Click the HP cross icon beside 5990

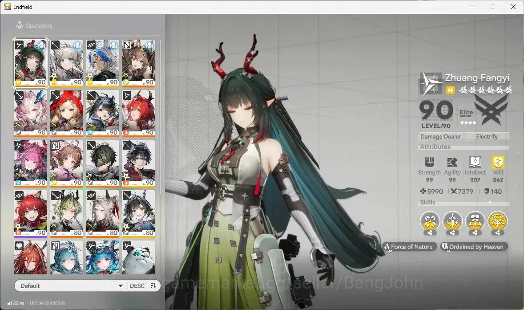pyautogui.click(x=423, y=192)
